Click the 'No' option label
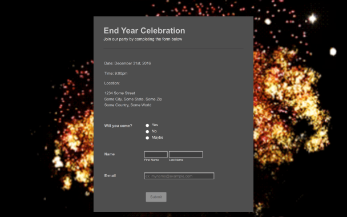The image size is (347, 217). tap(154, 131)
